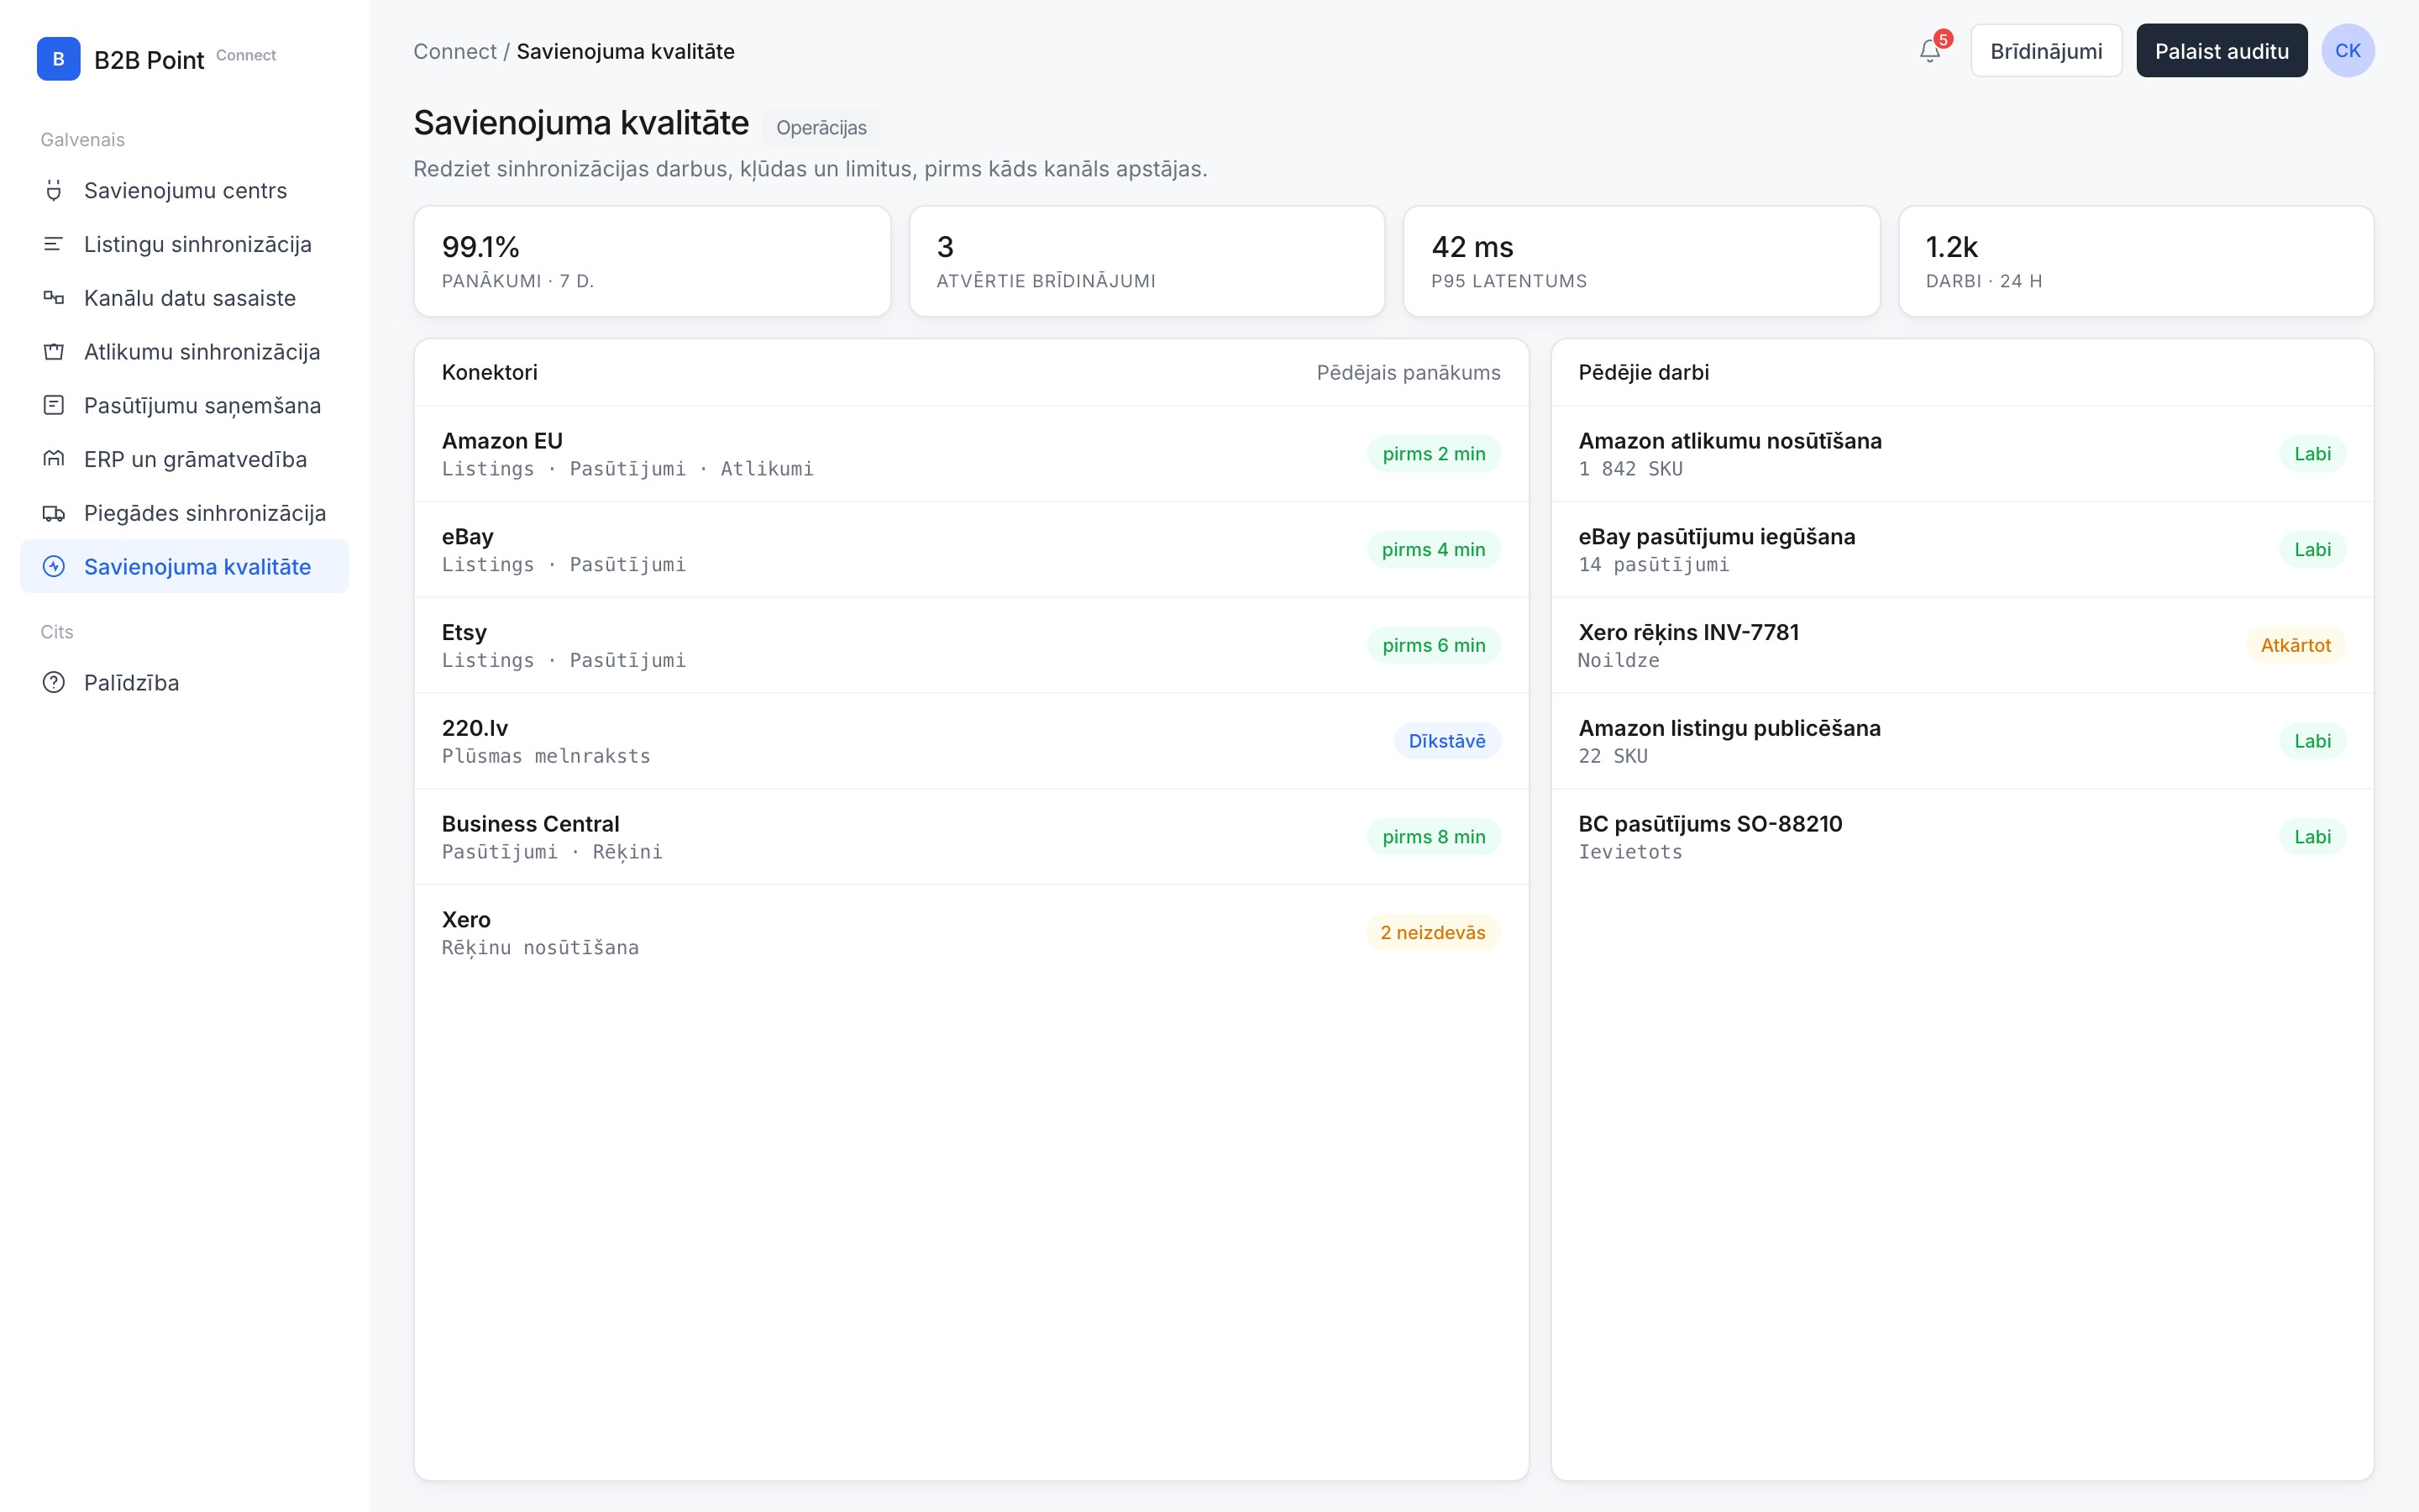Open Kanālu datu sasaiste page
The width and height of the screenshot is (2419, 1512).
coord(185,298)
